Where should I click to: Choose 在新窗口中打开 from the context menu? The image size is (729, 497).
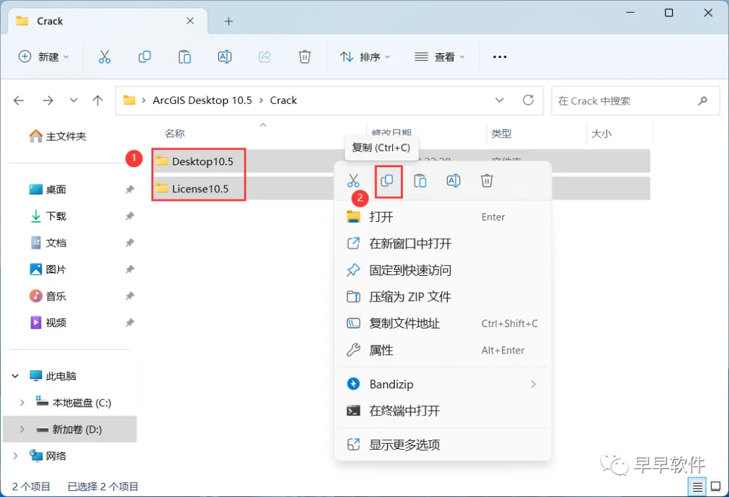point(443,243)
